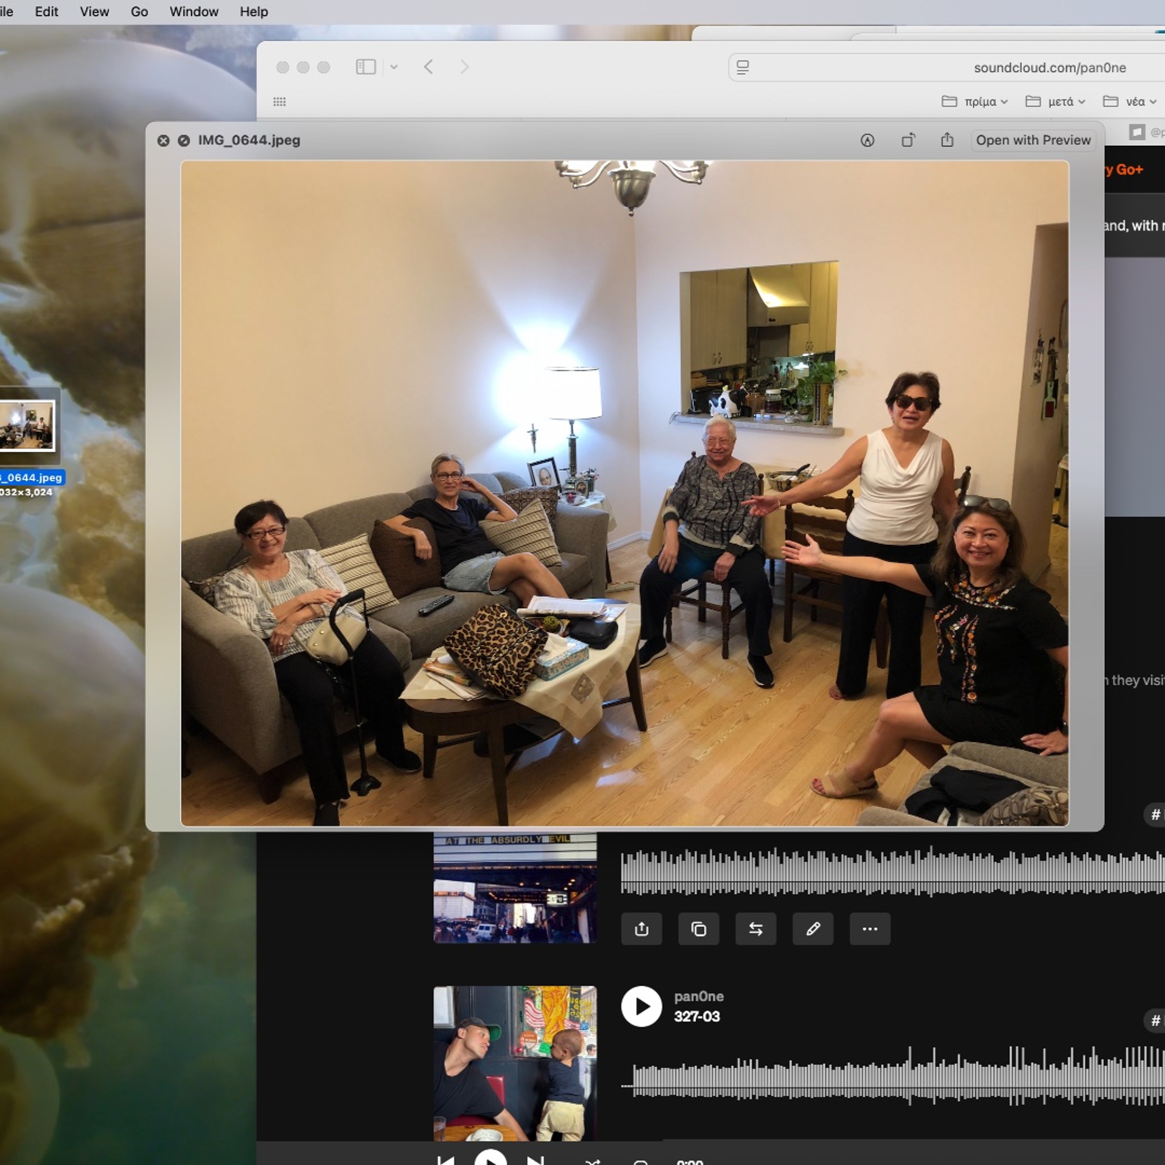Viewport: 1165px width, 1165px height.
Task: Click the Markup icon in Quick Look toolbar
Action: pos(867,141)
